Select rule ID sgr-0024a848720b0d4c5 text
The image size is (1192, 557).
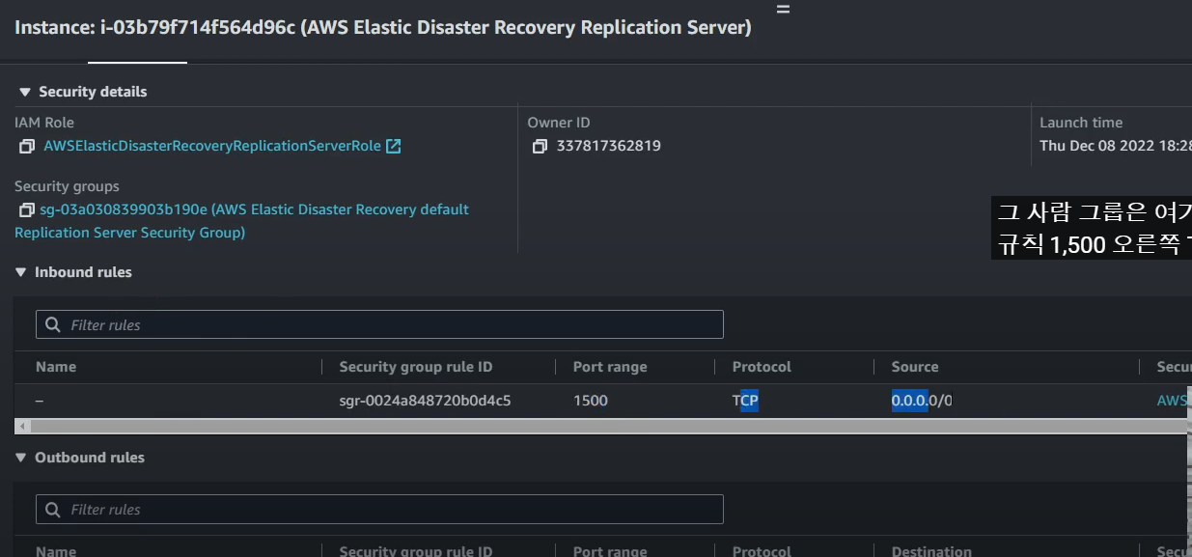point(425,401)
